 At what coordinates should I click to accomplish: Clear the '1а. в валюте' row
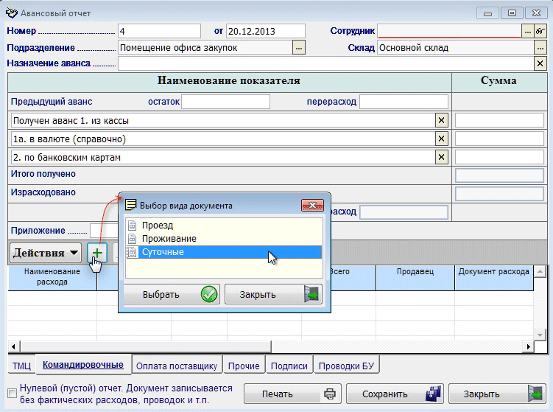[x=441, y=139]
